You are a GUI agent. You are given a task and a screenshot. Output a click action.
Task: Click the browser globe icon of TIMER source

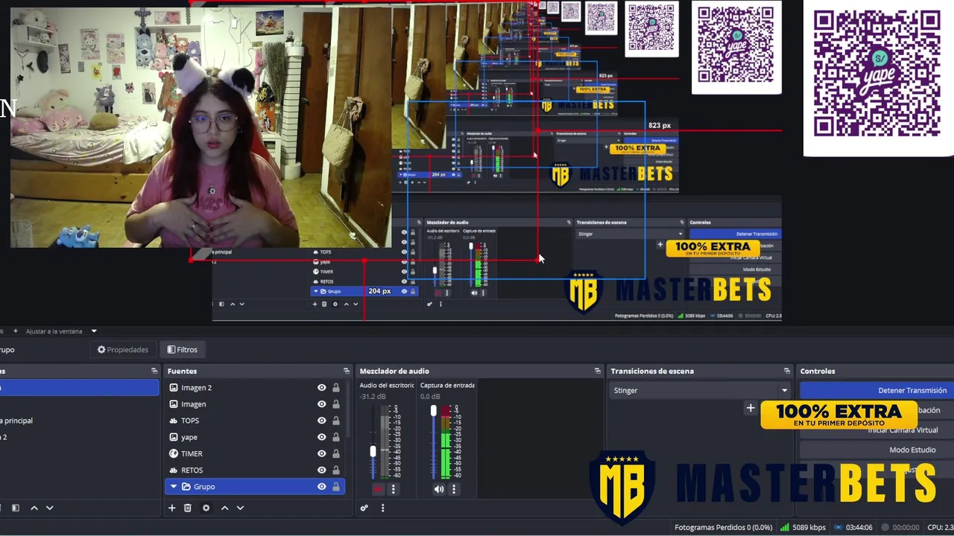[174, 453]
